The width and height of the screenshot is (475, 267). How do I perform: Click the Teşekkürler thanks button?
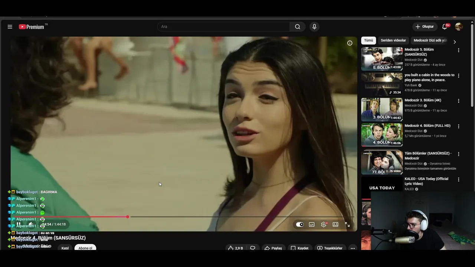(x=330, y=248)
